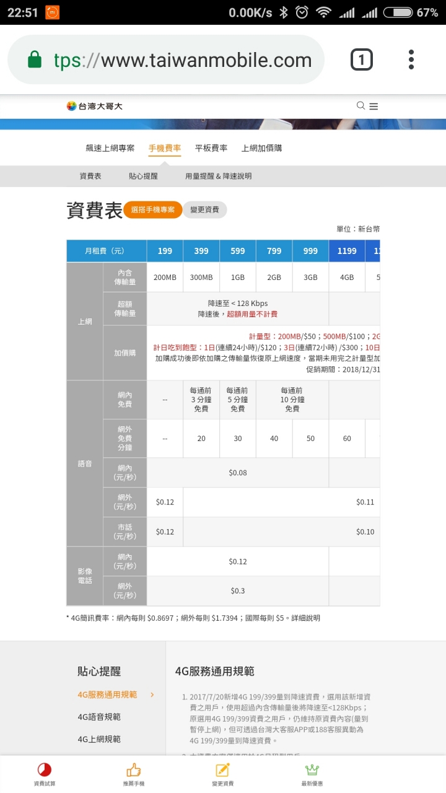Tap the green secure lock icon

35,60
